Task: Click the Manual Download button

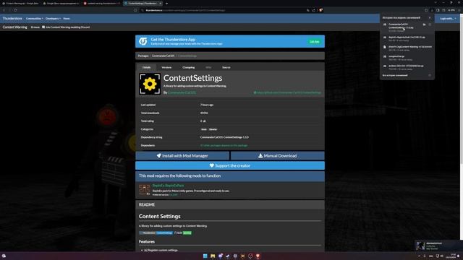Action: tap(277, 156)
